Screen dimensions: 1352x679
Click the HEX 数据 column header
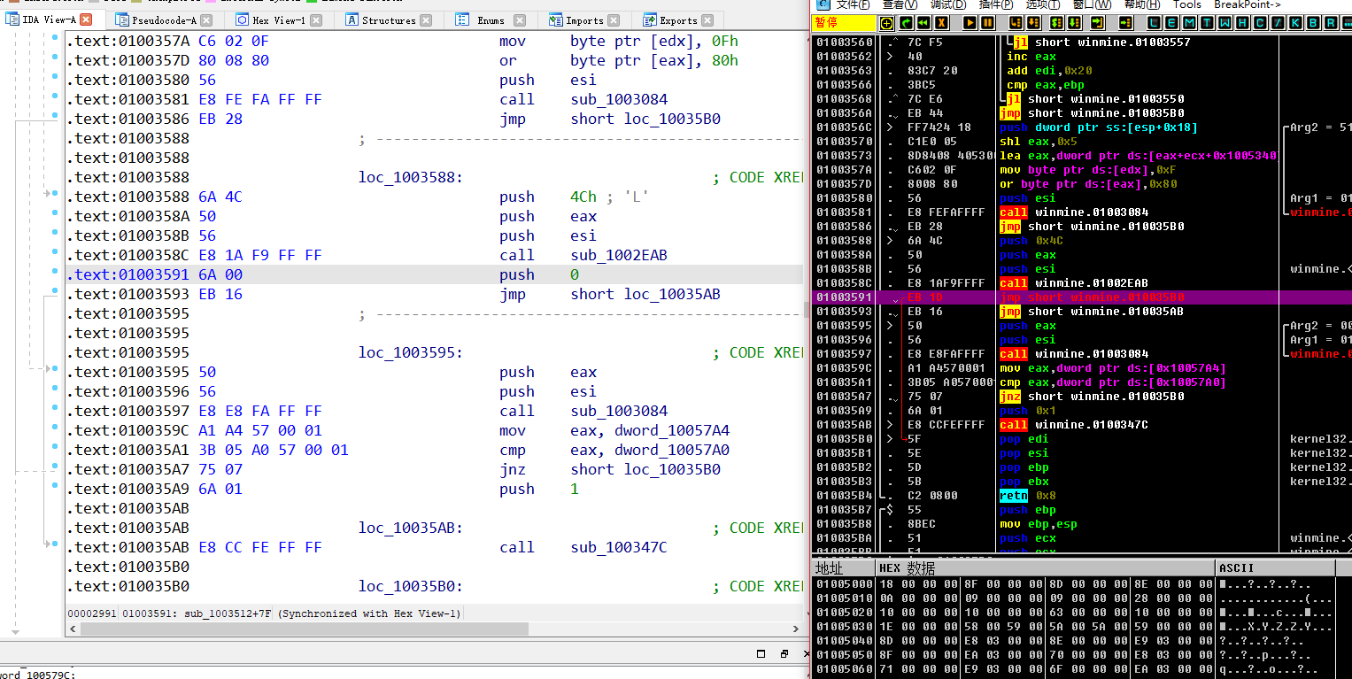pyautogui.click(x=1046, y=567)
